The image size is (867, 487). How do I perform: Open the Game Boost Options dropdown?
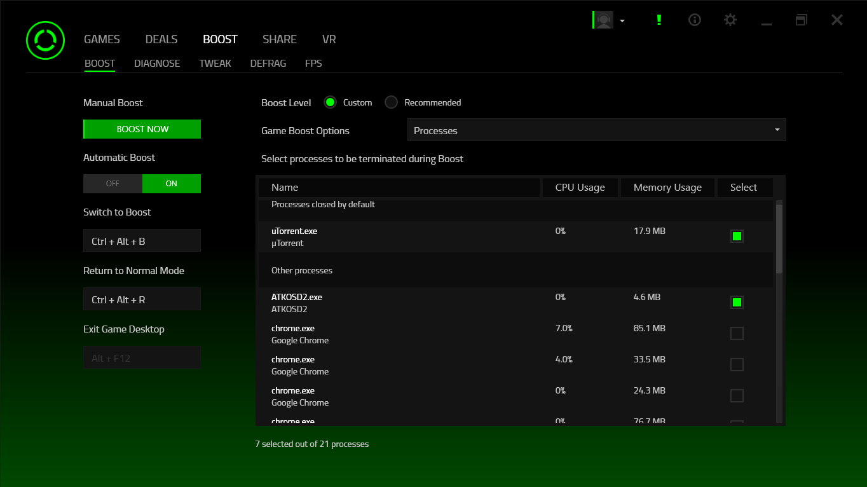tap(596, 130)
